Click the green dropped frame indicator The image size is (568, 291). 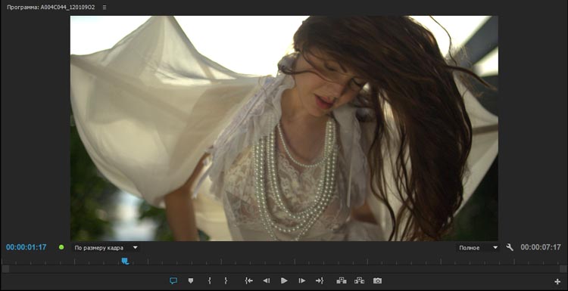click(x=61, y=248)
